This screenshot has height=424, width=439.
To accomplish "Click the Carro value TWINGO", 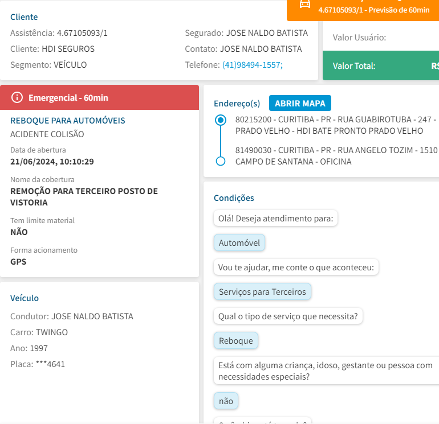I will tap(51, 332).
